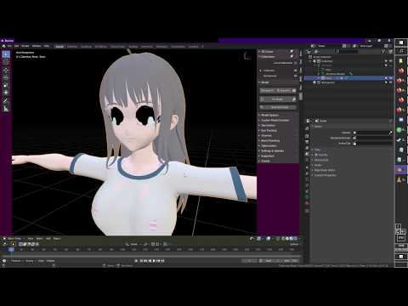The image size is (408, 306).
Task: Open the View Layer properties tab
Action: click(307, 148)
